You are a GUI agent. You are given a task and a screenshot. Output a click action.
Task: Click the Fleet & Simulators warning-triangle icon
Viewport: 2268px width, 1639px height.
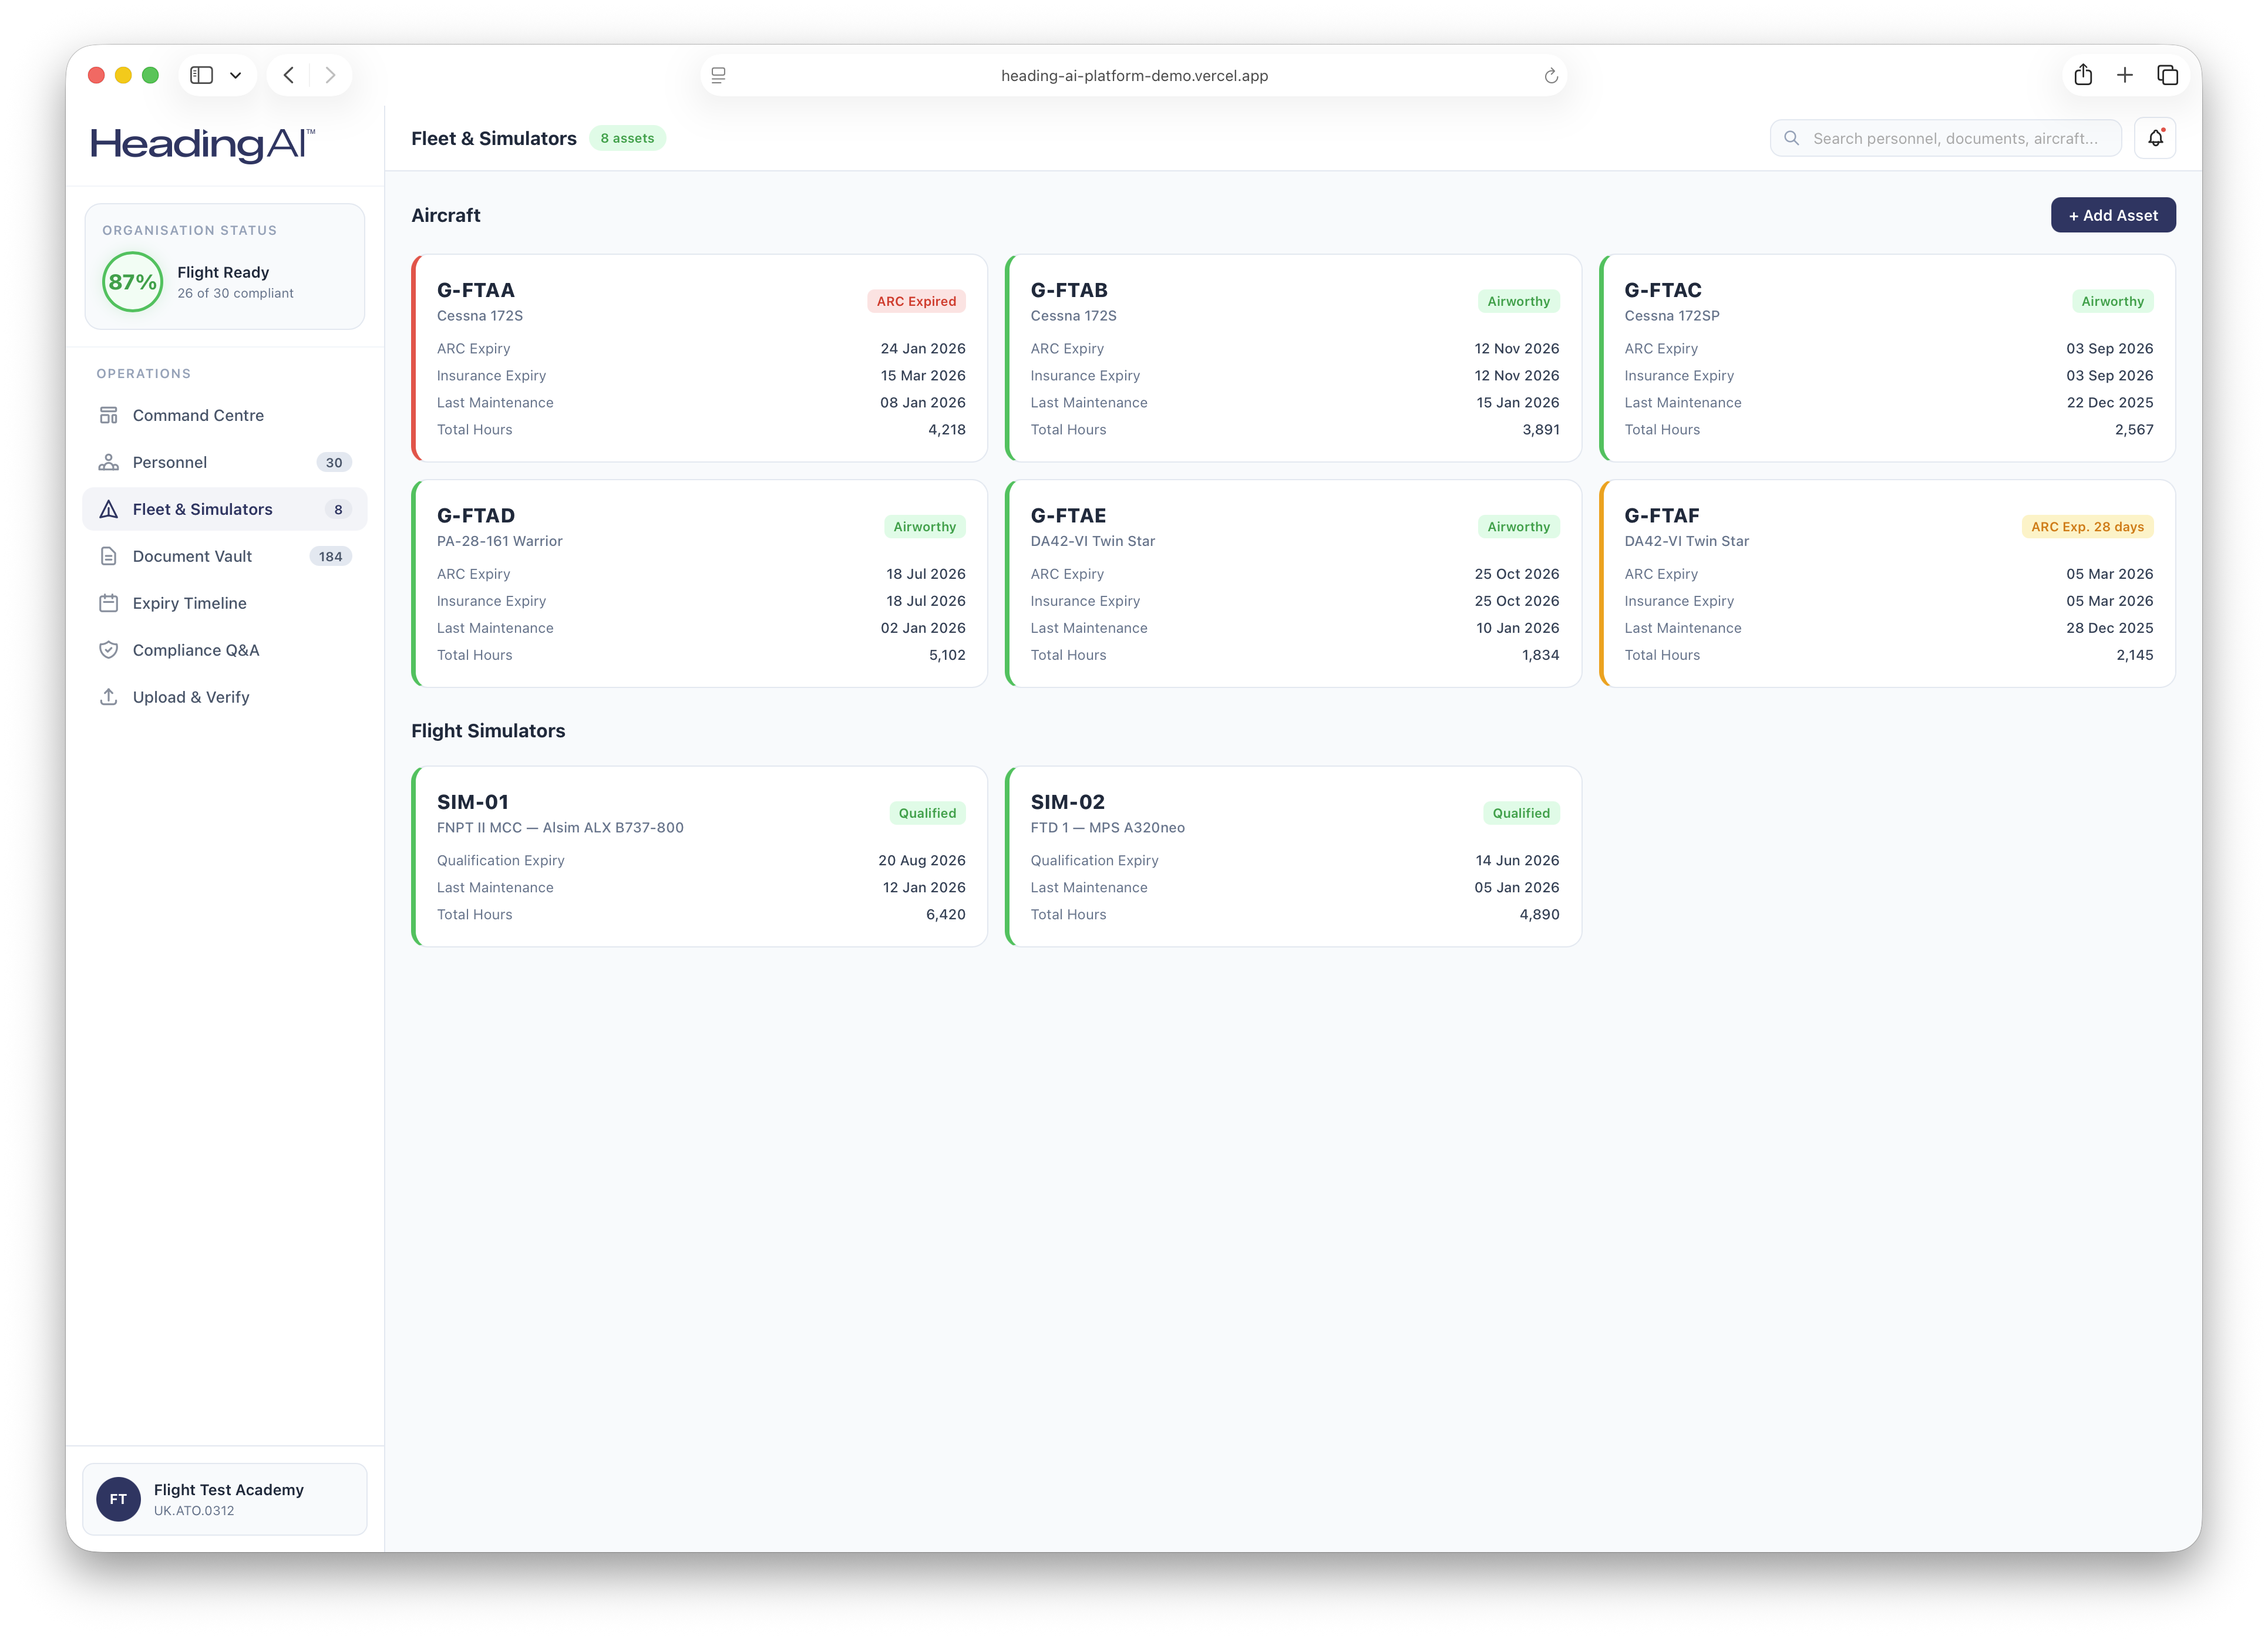109,509
